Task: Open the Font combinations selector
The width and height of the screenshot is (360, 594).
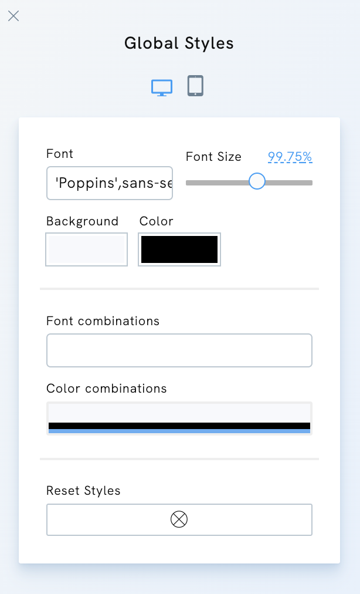Action: [179, 350]
